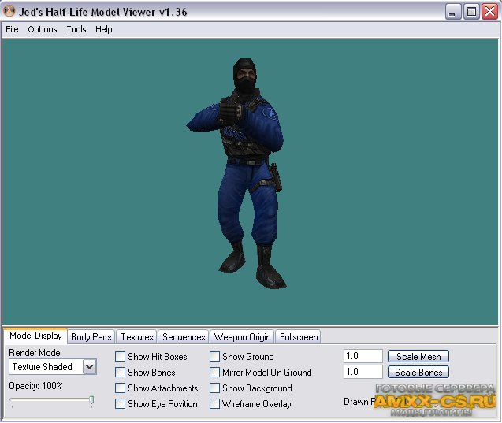502x423 pixels.
Task: Toggle Show Eye Position checkbox
Action: (120, 403)
